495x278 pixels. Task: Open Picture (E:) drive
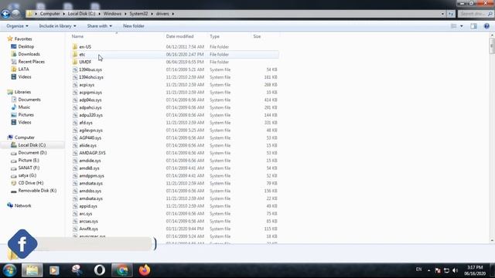pos(29,160)
